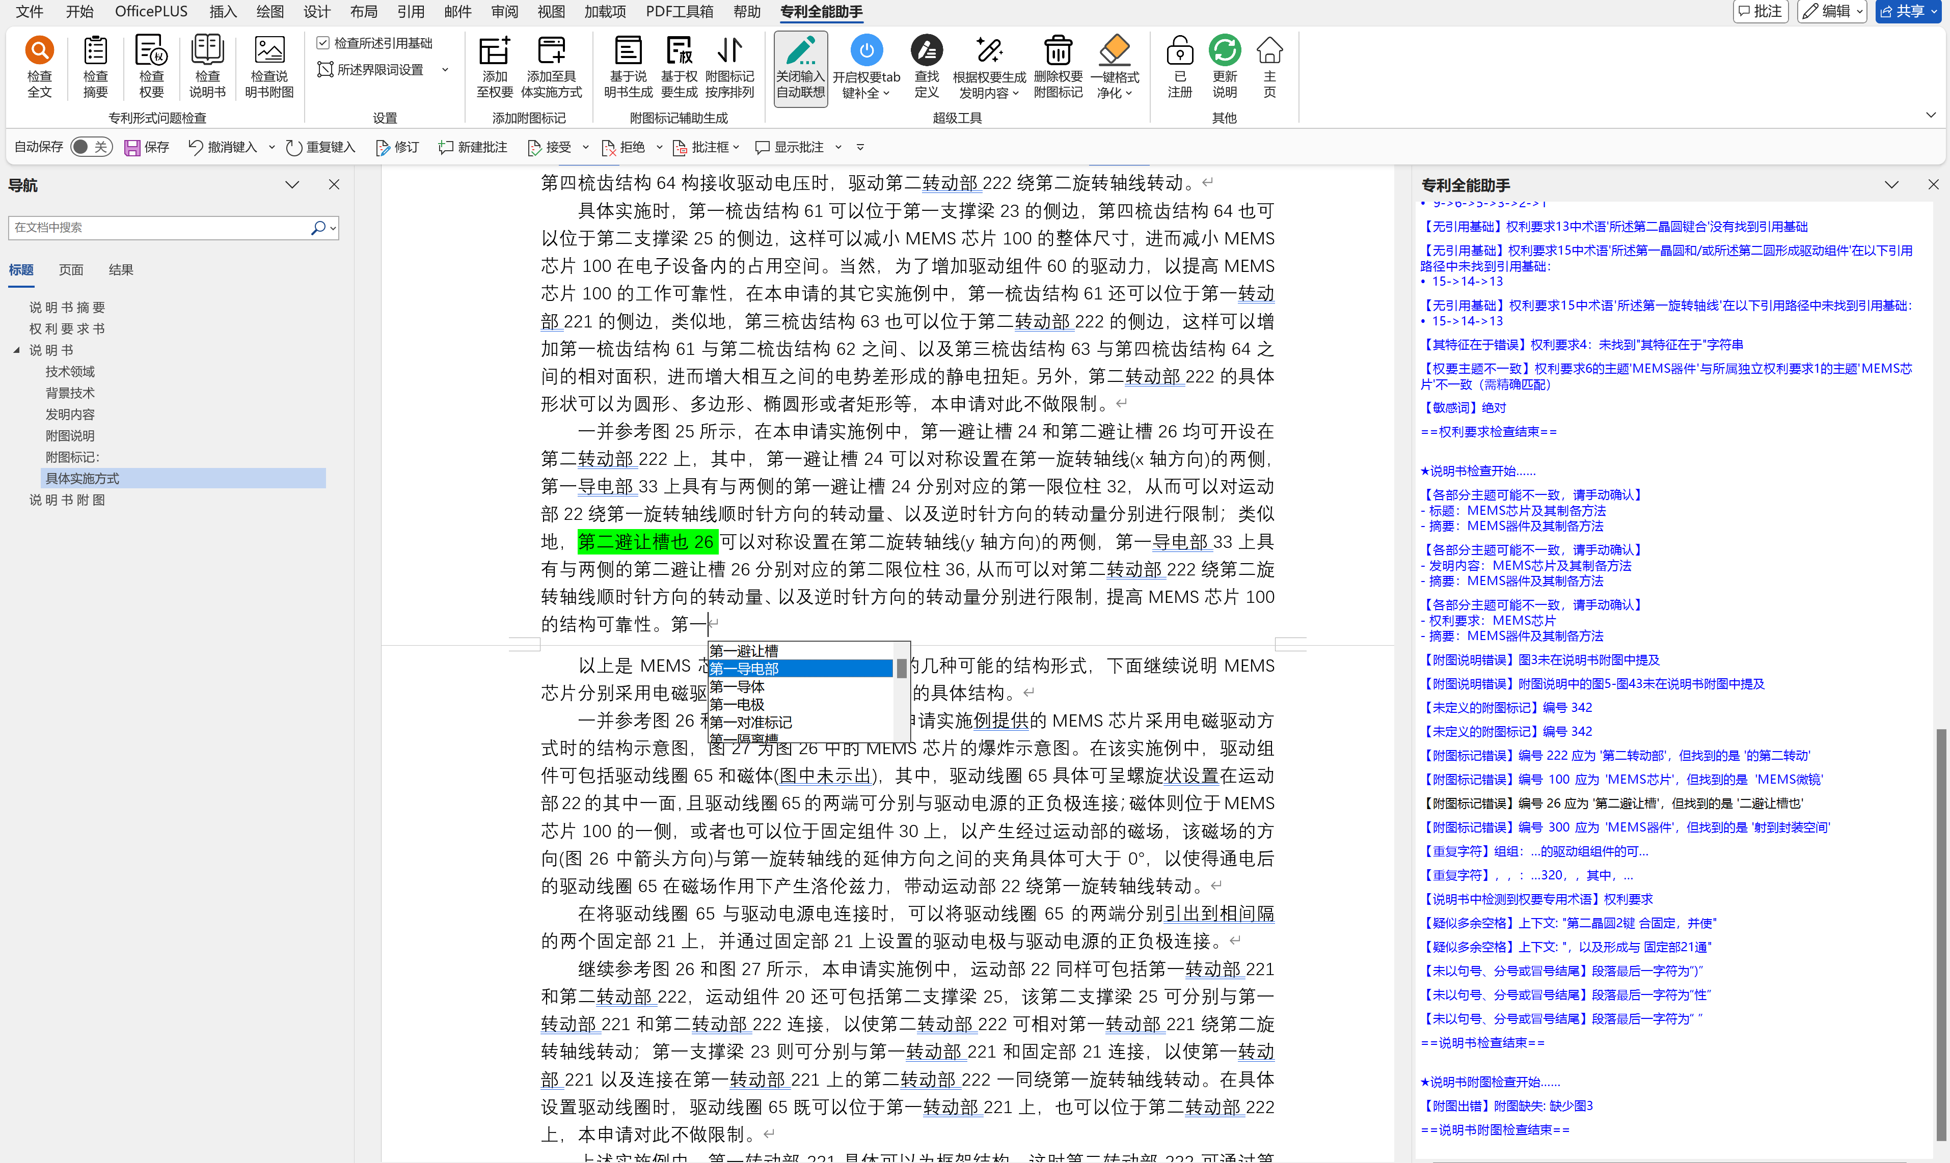Viewport: 1950px width, 1163px height.
Task: Open 开启权要tab键补全 dropdown
Action: click(x=886, y=93)
